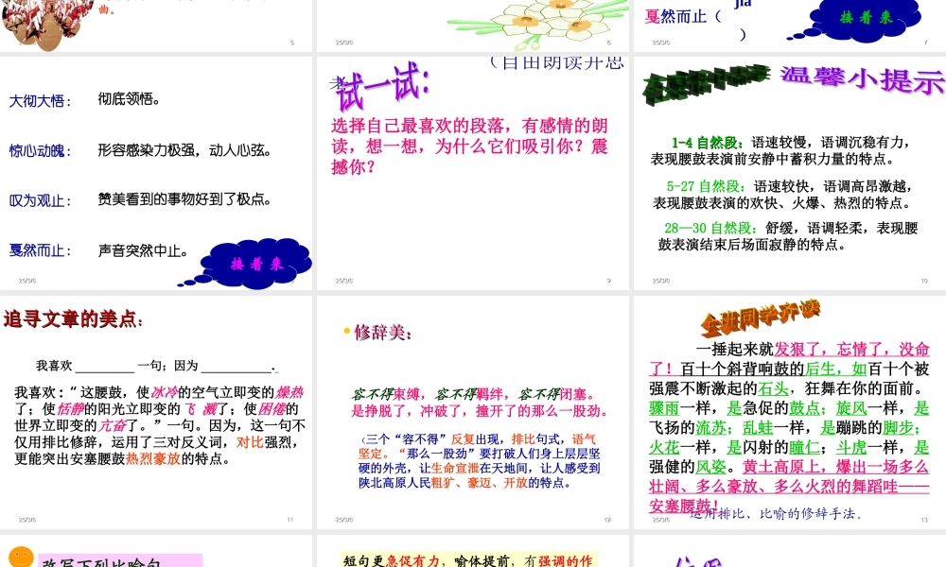This screenshot has width=946, height=567.
Task: Click the orange 全班同学齐读 WordArt
Action: 761,317
